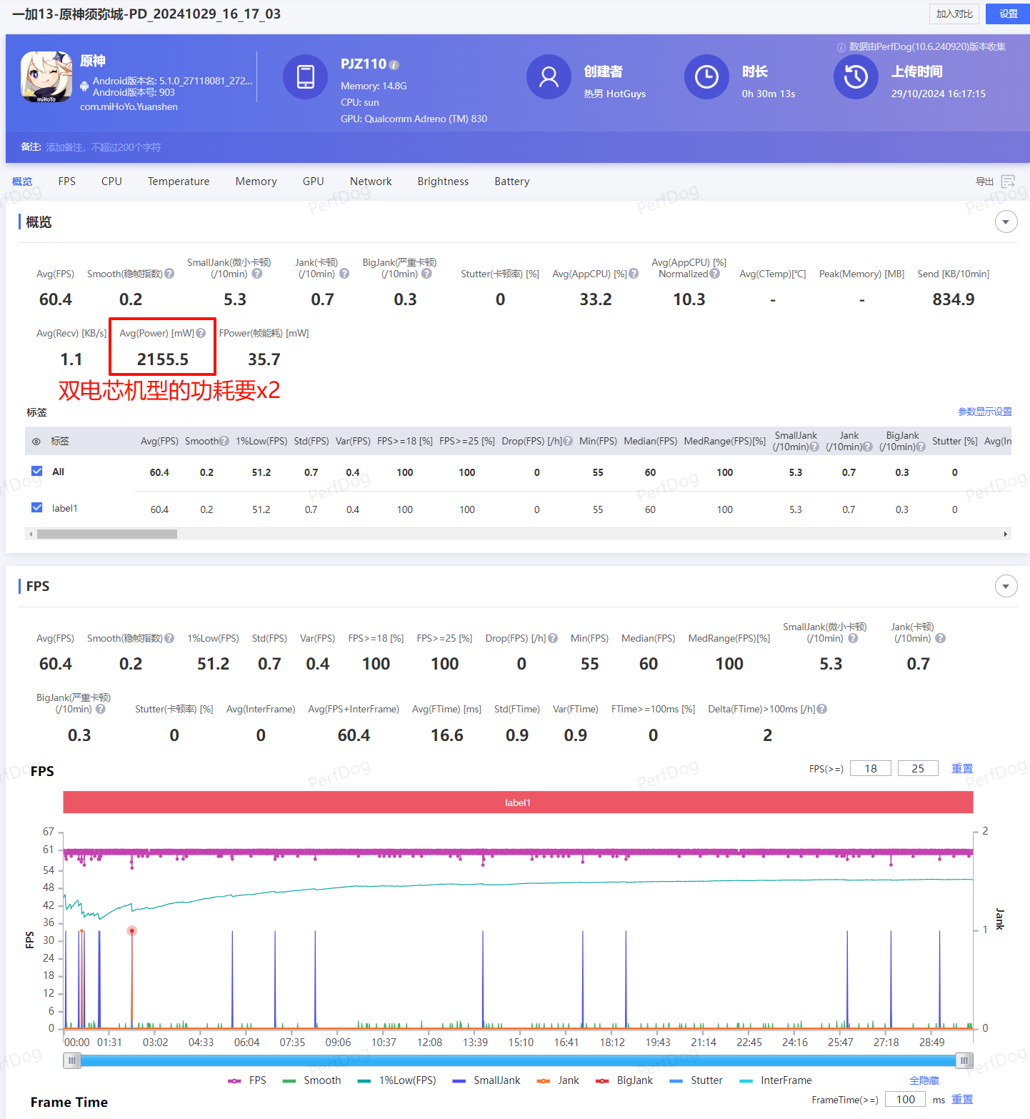Open the FPS tab

[67, 181]
